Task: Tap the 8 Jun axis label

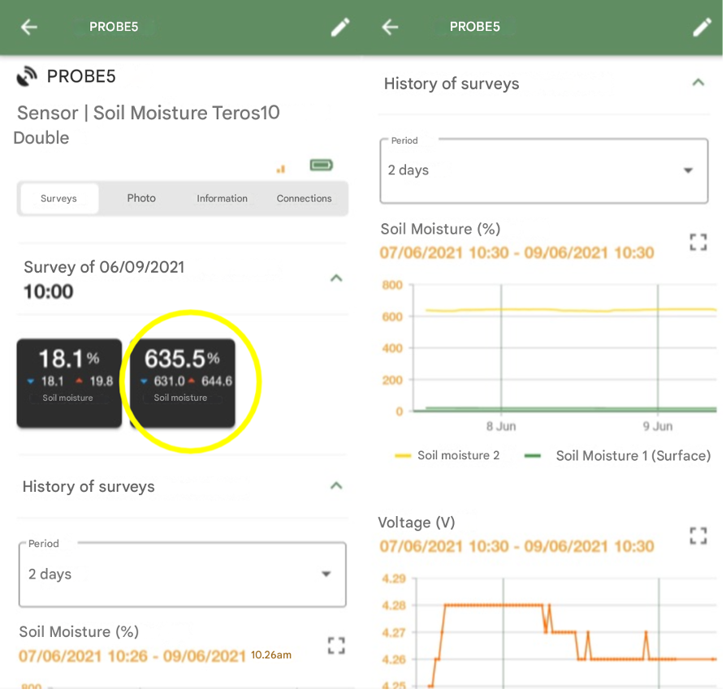Action: tap(501, 427)
